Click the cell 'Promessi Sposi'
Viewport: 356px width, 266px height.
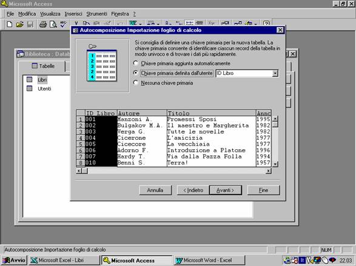[212, 119]
